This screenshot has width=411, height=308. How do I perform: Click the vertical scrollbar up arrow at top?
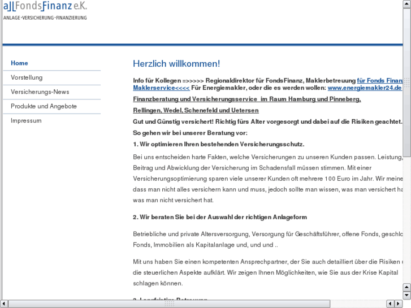click(x=406, y=4)
